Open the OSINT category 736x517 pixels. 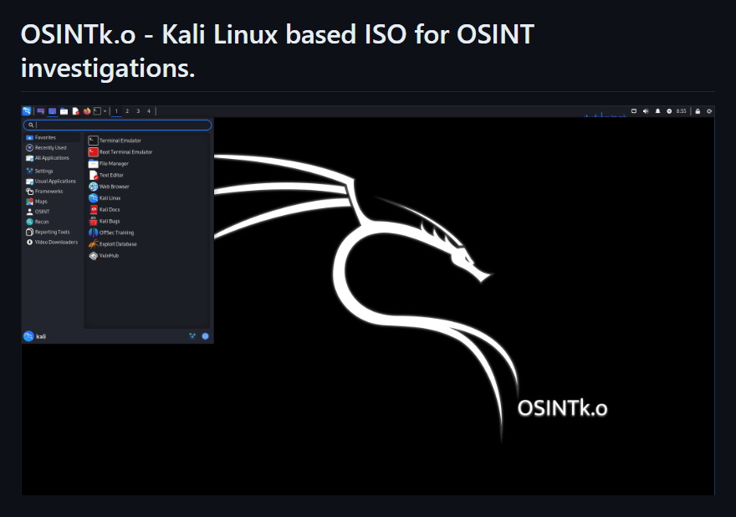[52, 212]
